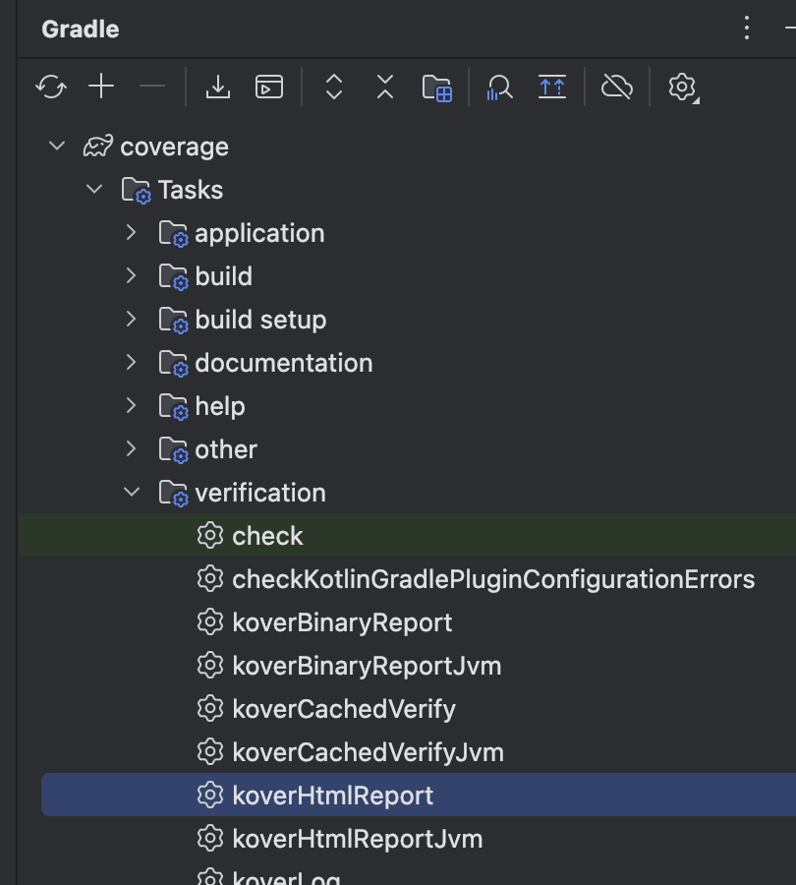Collapse the Tasks folder
This screenshot has height=885, width=796.
tap(94, 189)
